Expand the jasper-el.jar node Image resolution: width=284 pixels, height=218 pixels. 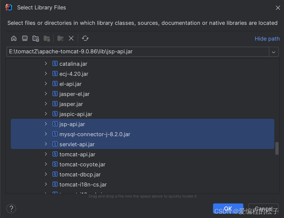click(46, 94)
